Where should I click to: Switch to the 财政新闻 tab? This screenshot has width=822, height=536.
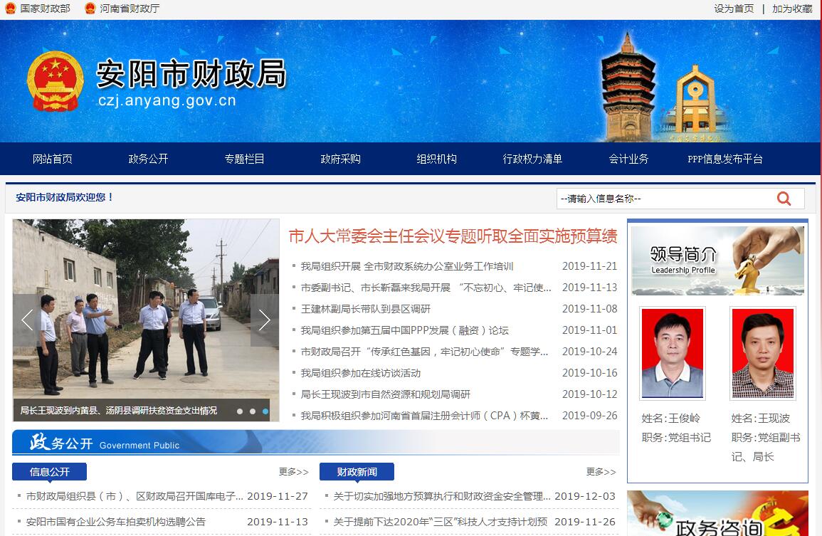point(357,472)
